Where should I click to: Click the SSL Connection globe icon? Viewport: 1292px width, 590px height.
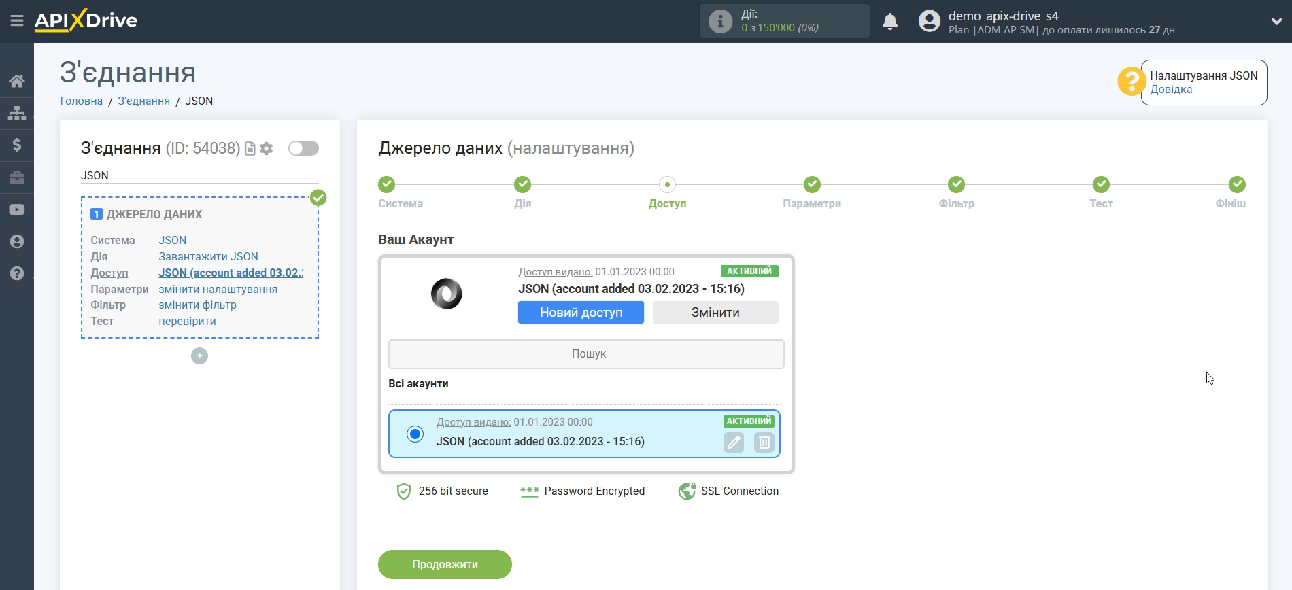tap(687, 491)
